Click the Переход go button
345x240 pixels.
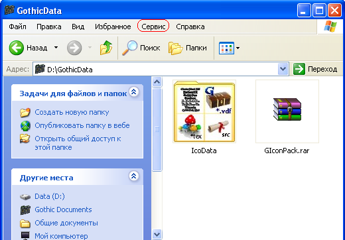coord(315,69)
